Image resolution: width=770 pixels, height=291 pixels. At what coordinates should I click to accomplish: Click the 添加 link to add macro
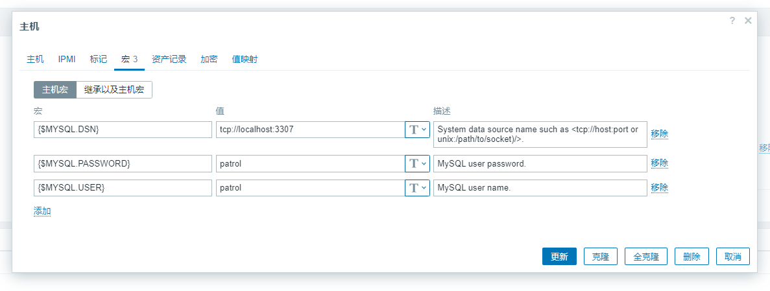(42, 211)
